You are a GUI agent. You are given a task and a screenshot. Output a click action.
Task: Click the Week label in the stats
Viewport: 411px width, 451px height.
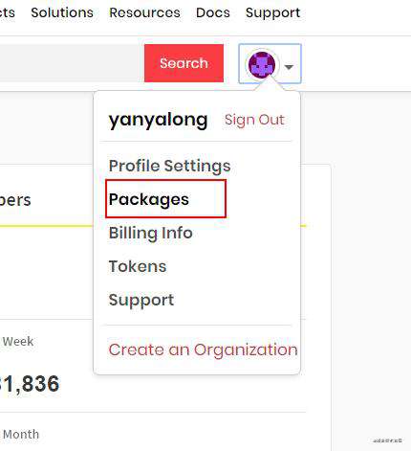(x=18, y=342)
